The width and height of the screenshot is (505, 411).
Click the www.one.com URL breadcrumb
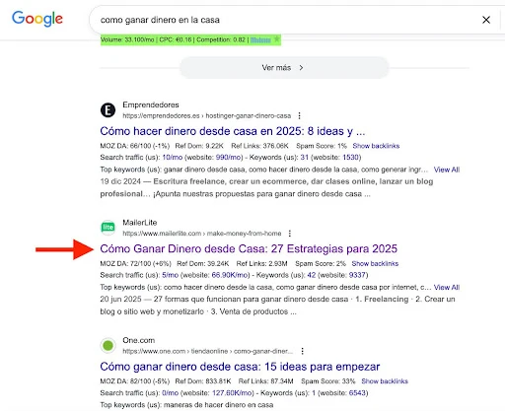[x=207, y=351]
